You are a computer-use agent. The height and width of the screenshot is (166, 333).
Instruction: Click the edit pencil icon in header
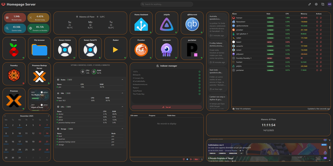(310, 4)
